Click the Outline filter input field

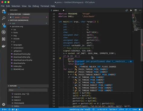tap(28, 90)
